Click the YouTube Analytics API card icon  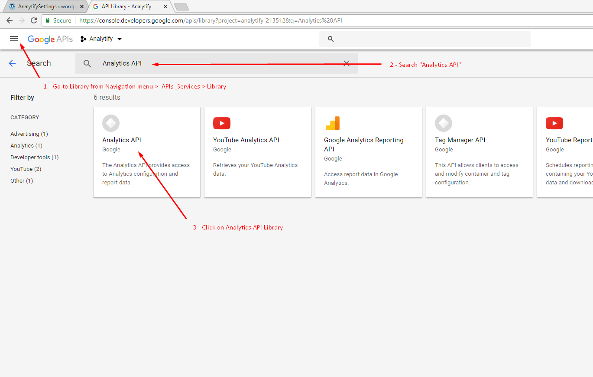(x=222, y=123)
